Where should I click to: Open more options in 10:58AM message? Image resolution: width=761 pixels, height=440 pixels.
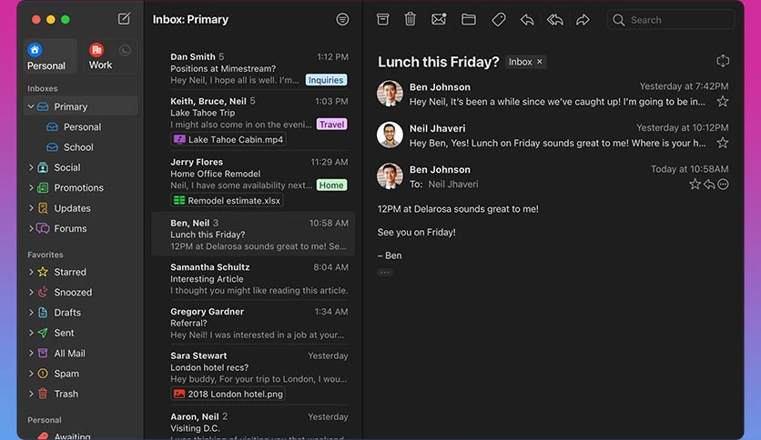pyautogui.click(x=723, y=185)
